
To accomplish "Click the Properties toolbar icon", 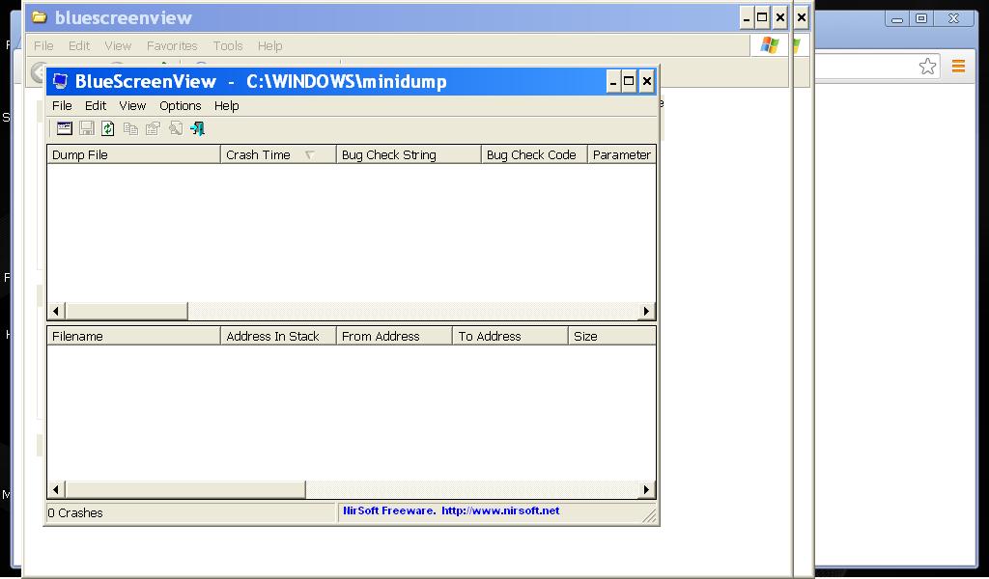I will click(153, 128).
